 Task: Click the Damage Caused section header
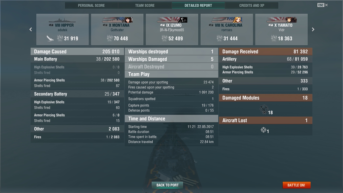(77, 52)
